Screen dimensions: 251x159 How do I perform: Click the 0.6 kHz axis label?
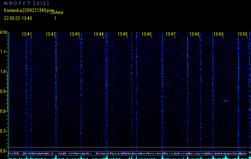pyautogui.click(x=3, y=151)
